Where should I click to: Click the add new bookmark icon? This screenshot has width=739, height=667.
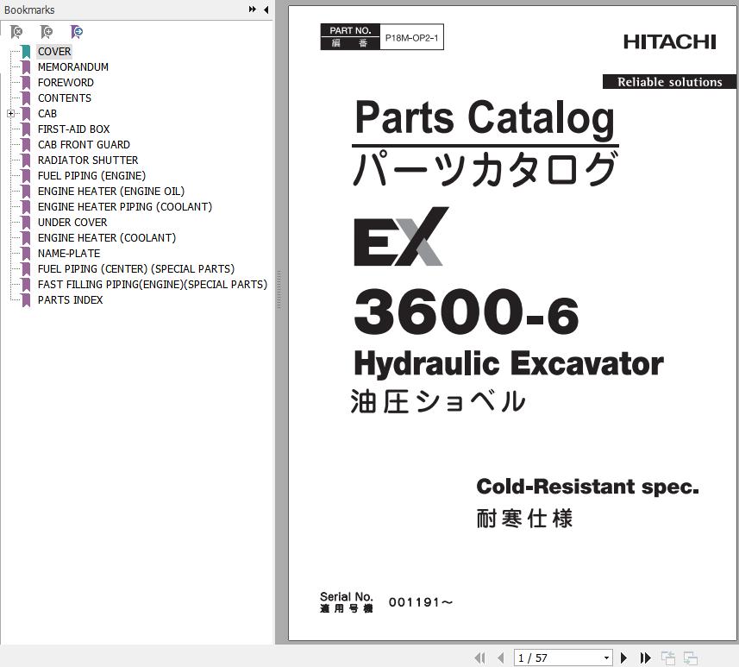[x=47, y=32]
